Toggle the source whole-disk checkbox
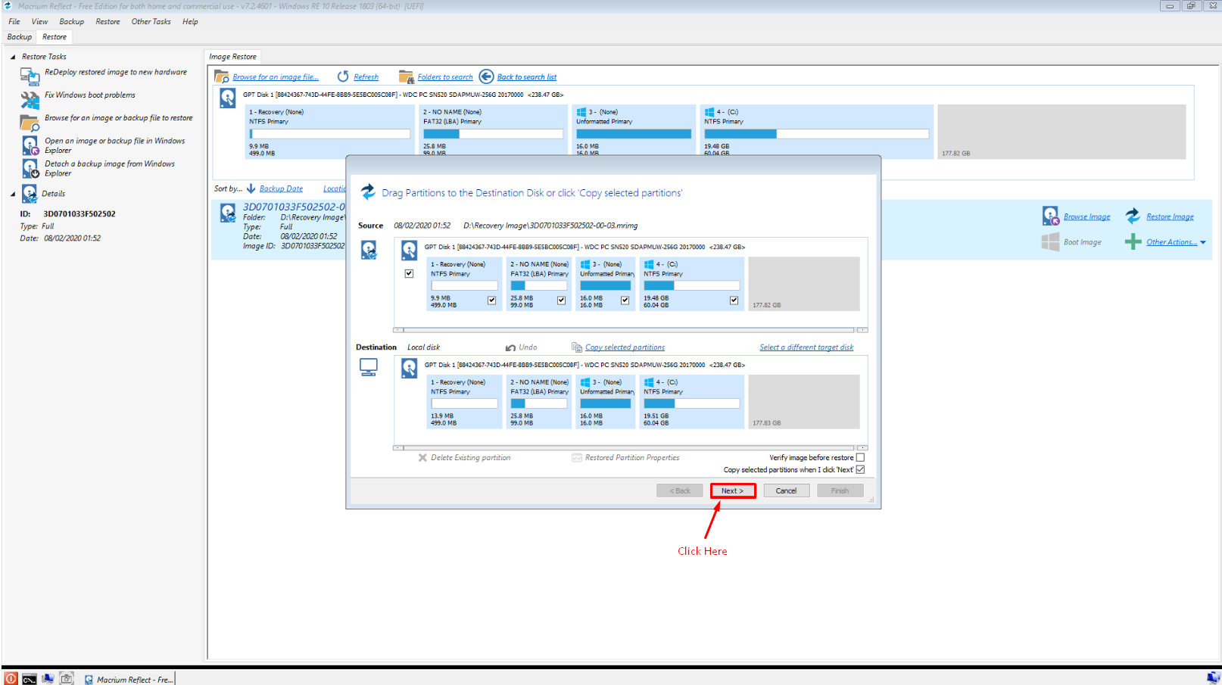Viewport: 1222px width, 685px height. [409, 274]
